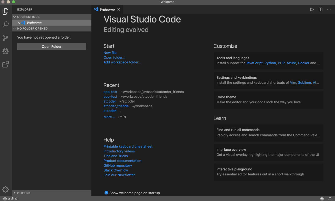Open the More Actions ellipsis menu

tap(329, 9)
